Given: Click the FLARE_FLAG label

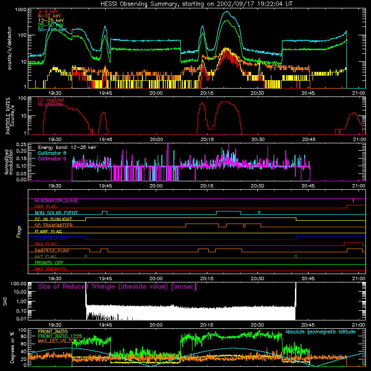Looking at the screenshot, I should pos(48,231).
